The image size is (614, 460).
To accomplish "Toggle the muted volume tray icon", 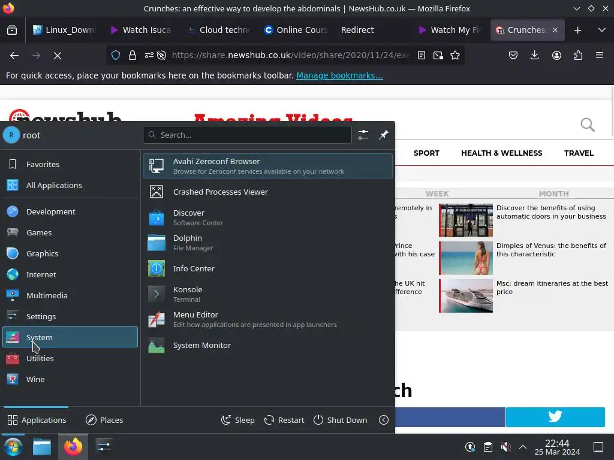I will coord(505,447).
